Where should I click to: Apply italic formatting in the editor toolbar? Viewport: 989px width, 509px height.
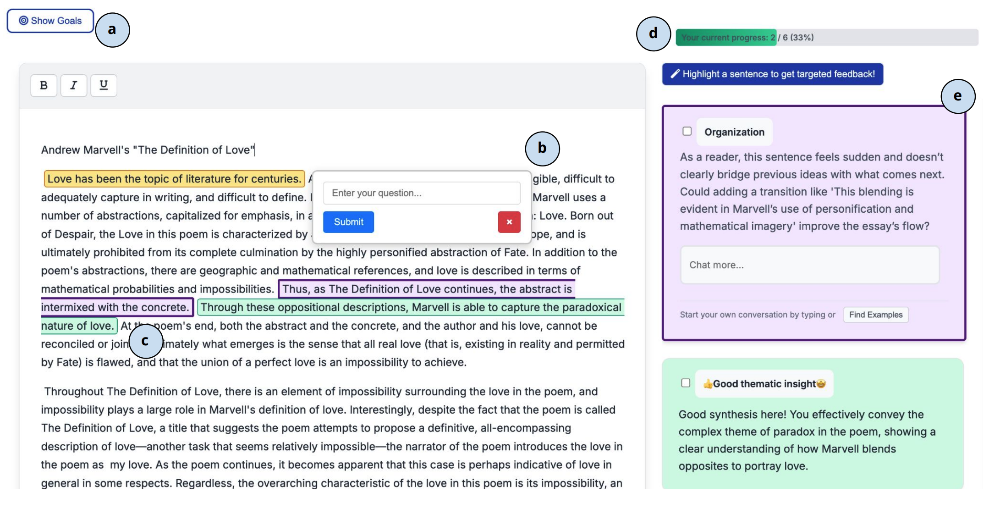tap(73, 85)
